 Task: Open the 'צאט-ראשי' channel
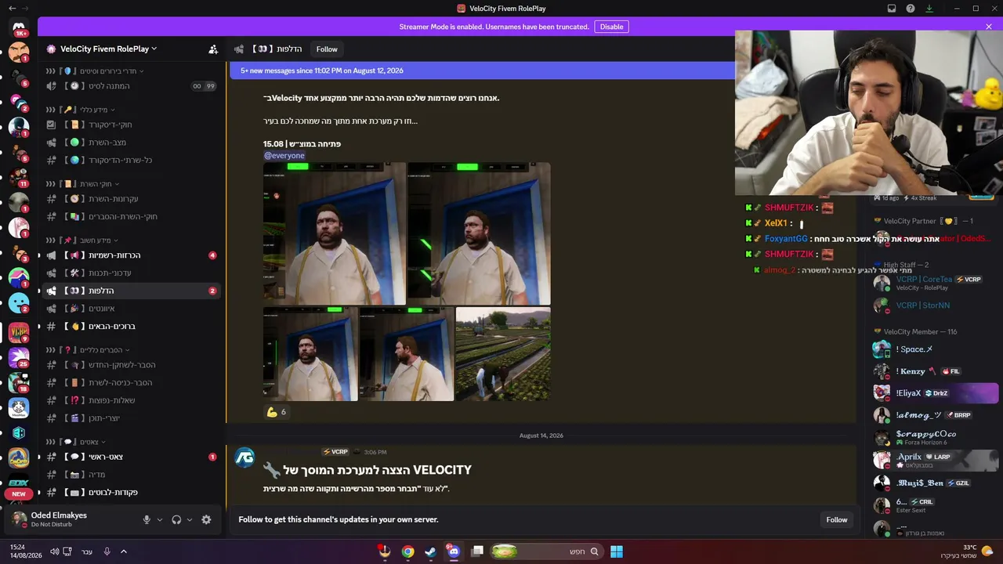pos(131,457)
